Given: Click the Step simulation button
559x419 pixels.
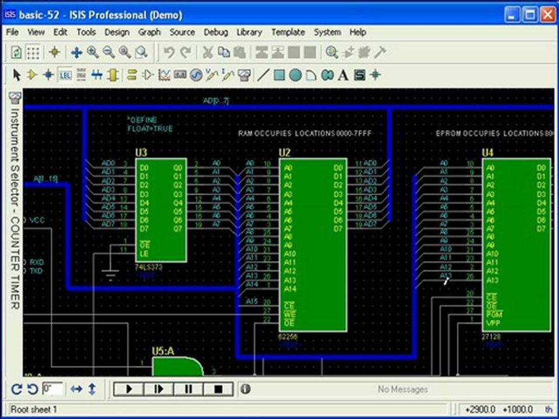Looking at the screenshot, I should (159, 389).
